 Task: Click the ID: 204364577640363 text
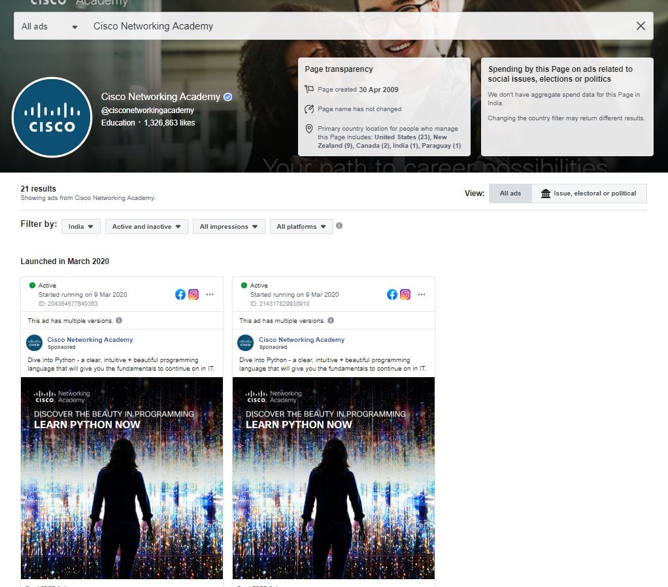68,304
